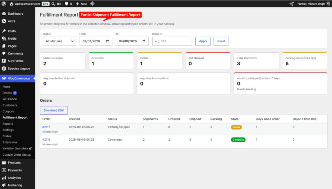Click the Completed status text for #2116

[115, 139]
